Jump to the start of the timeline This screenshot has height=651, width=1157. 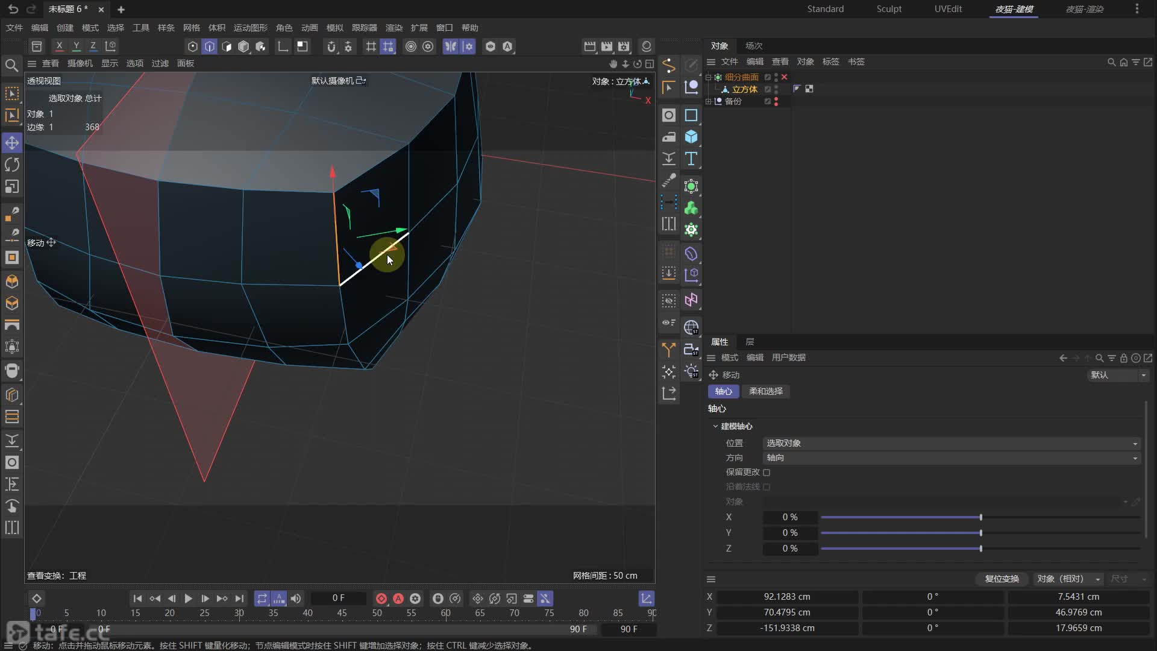point(137,599)
